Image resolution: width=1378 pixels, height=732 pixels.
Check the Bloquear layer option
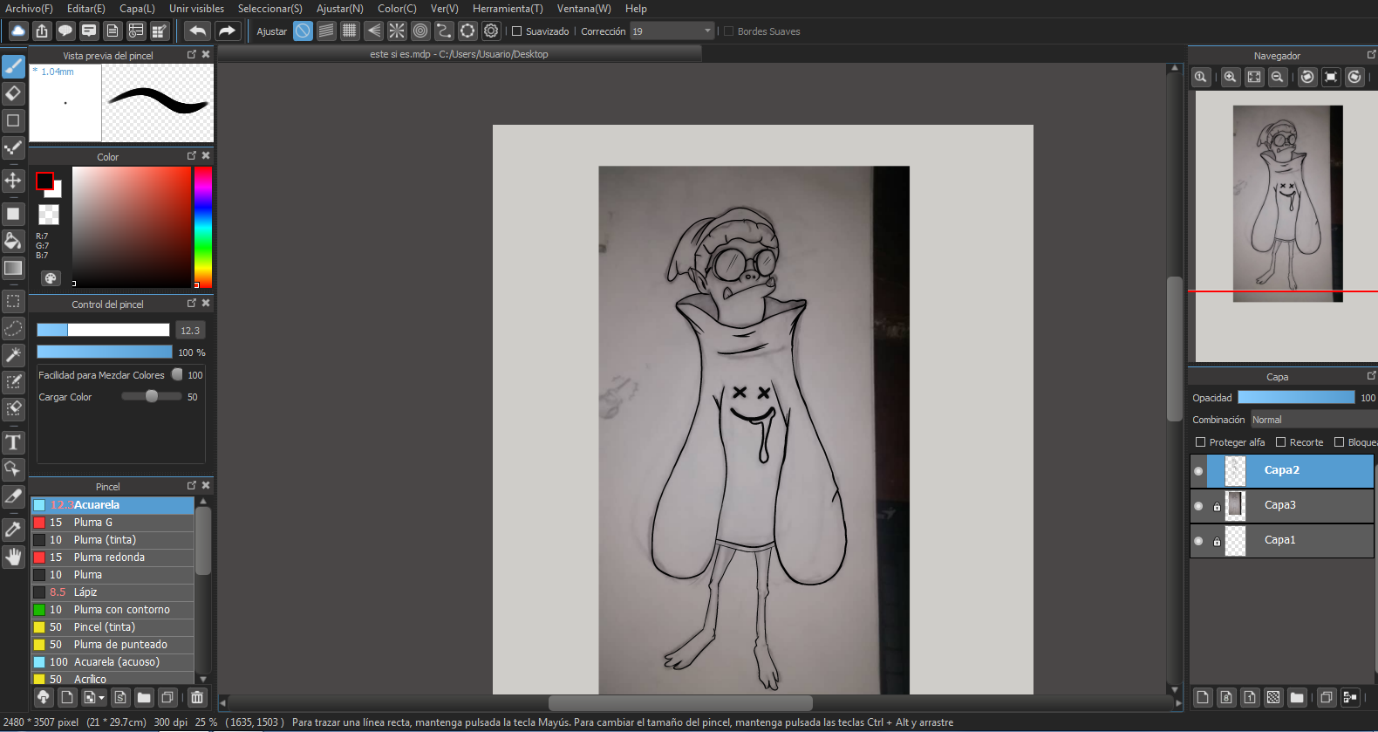pos(1339,442)
